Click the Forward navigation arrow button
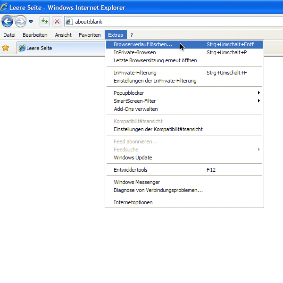This screenshot has width=283, height=283. click(x=20, y=22)
